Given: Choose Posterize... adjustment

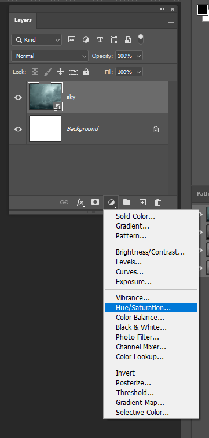Looking at the screenshot, I should click(x=151, y=382).
